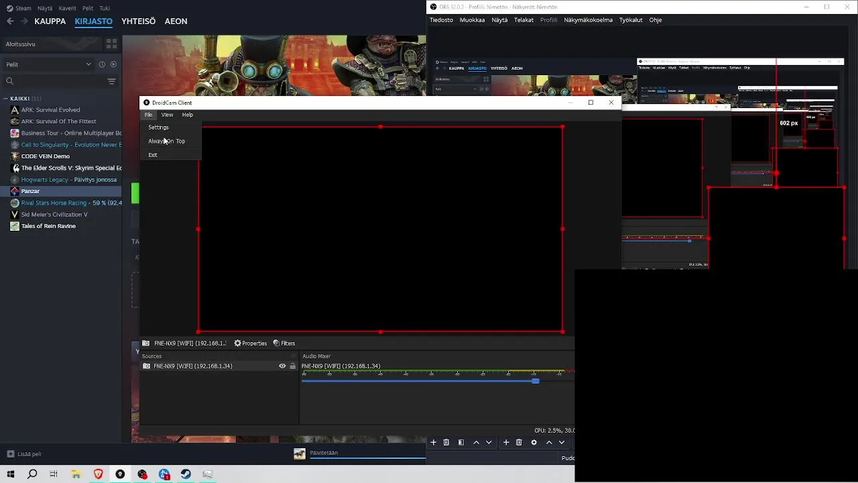This screenshot has height=483, width=858.
Task: Select Tales of Rein Ravine in library
Action: coord(48,226)
